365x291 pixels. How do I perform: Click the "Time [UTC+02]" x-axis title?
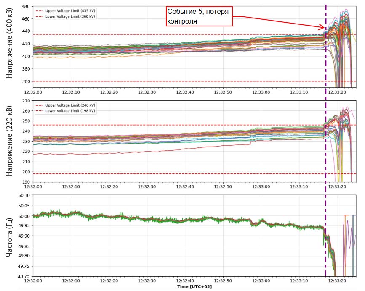pyautogui.click(x=194, y=286)
